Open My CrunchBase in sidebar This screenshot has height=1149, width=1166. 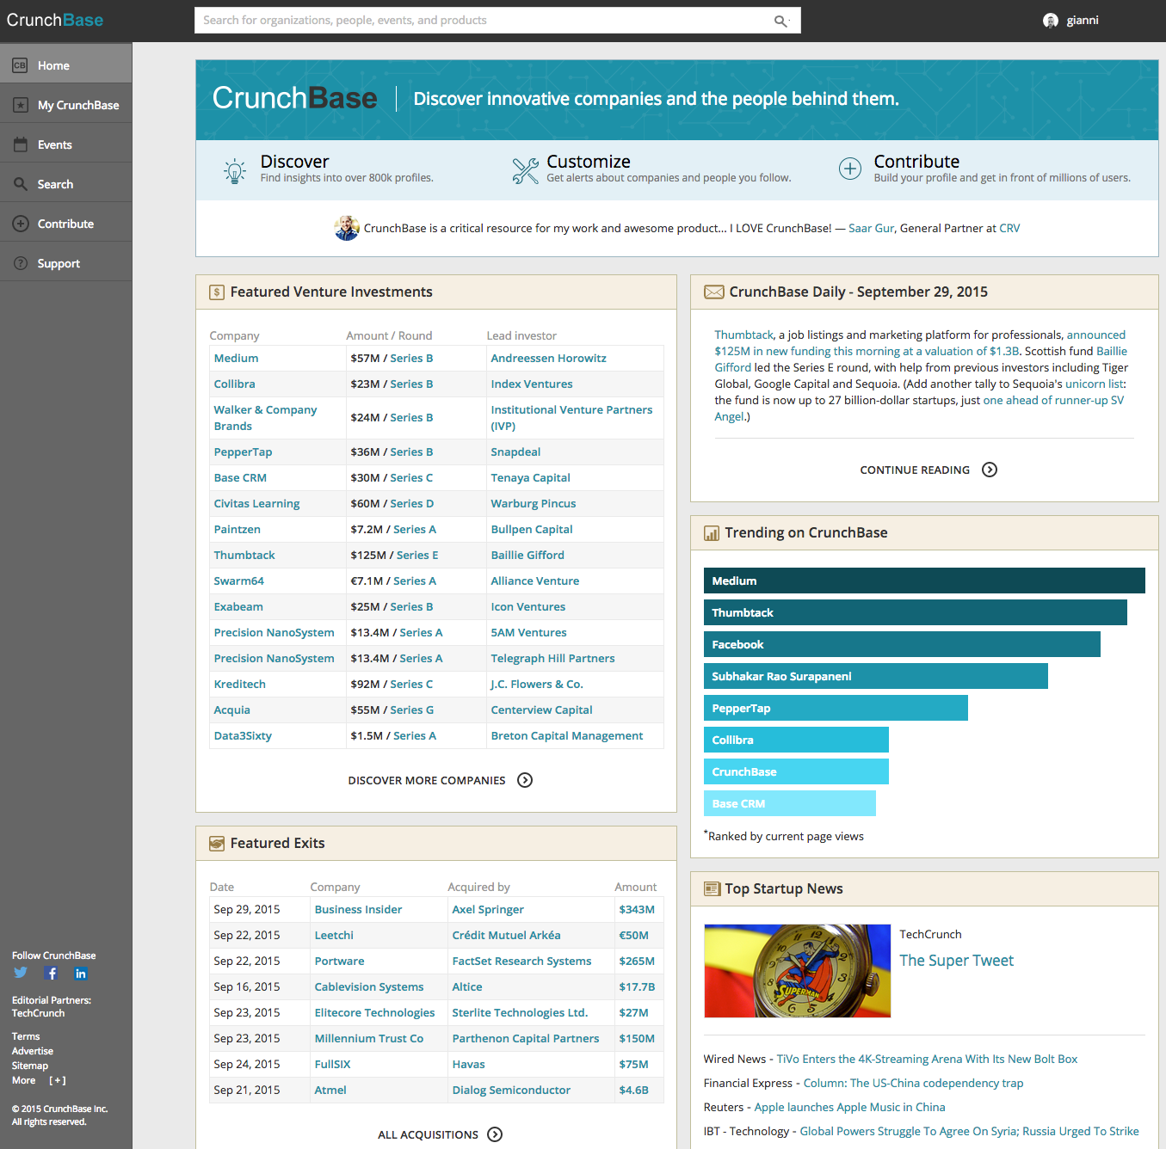pyautogui.click(x=66, y=105)
